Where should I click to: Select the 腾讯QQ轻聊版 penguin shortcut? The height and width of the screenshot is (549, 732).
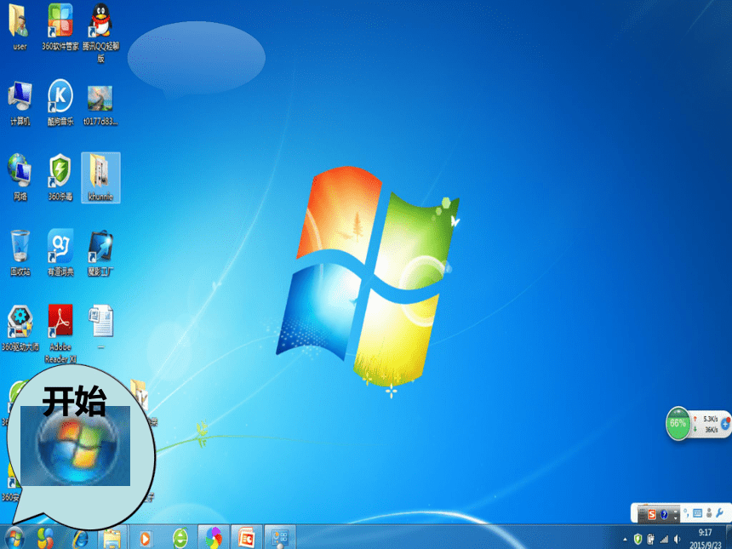[100, 32]
